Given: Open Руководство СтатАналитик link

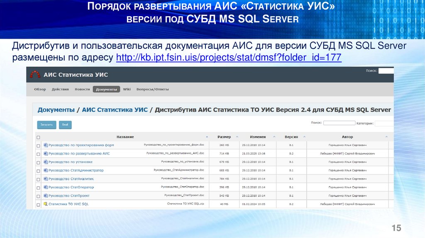Looking at the screenshot, I should pos(71,179).
